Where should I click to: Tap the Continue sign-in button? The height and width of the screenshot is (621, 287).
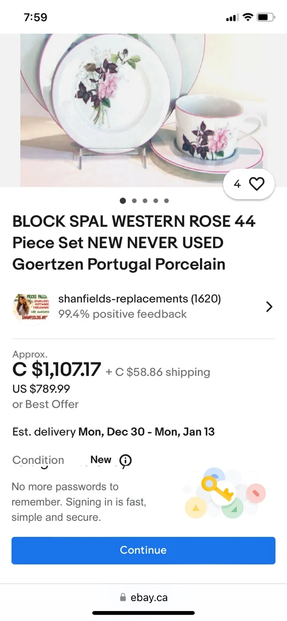143,550
